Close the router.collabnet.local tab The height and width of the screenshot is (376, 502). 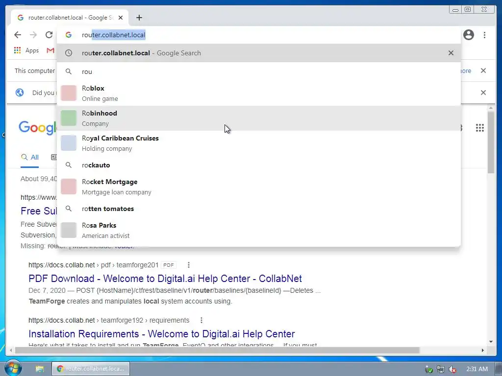tap(121, 18)
